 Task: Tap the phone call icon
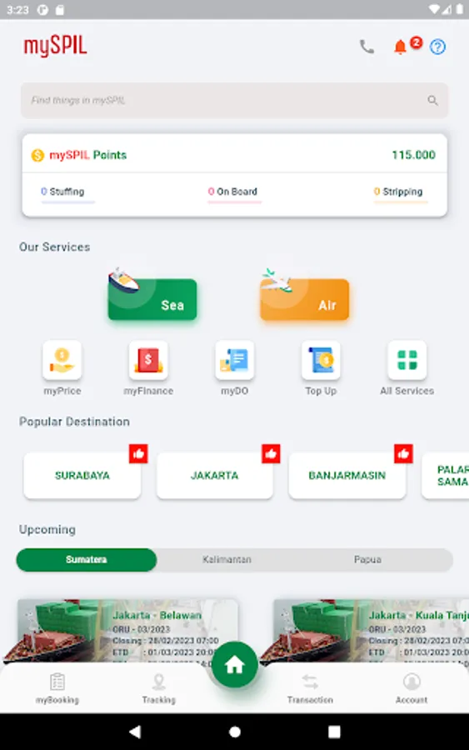(x=367, y=47)
